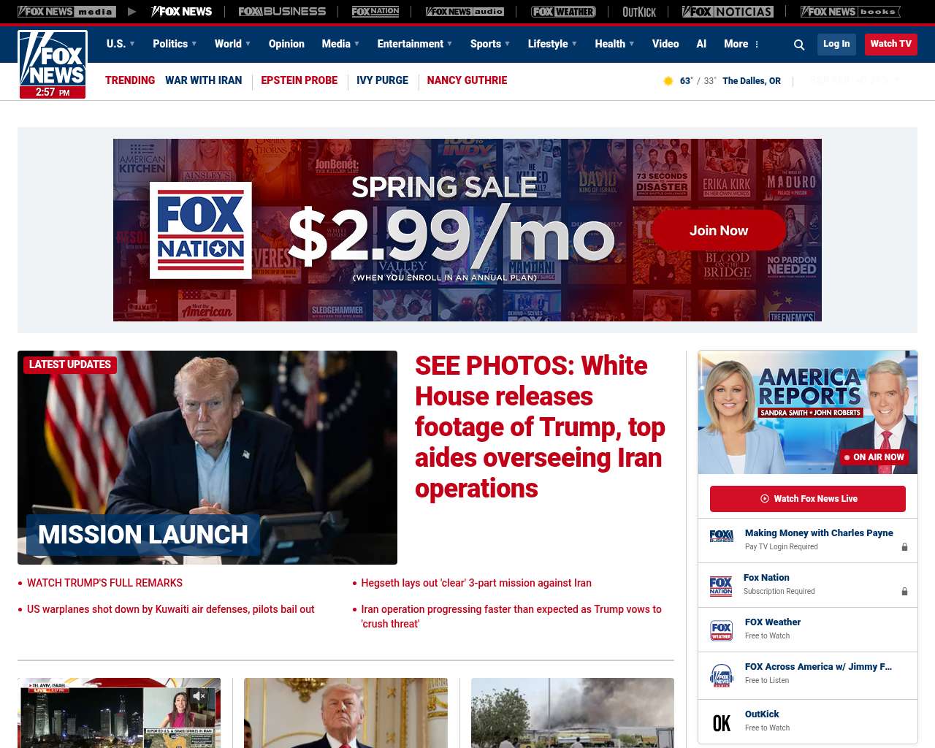Expand the U.S. dropdown menu
This screenshot has height=748, width=935.
tap(121, 44)
